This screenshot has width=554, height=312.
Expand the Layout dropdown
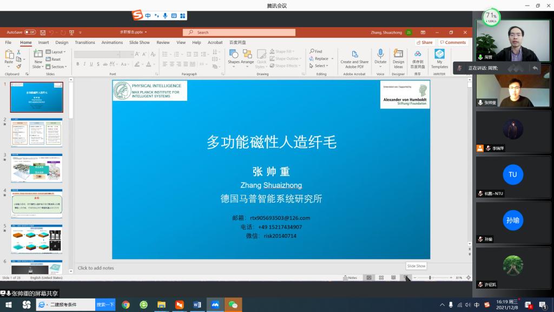coord(56,52)
